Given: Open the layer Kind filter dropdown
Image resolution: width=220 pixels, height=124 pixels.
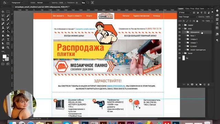Looking at the screenshot, I should click(185, 13).
